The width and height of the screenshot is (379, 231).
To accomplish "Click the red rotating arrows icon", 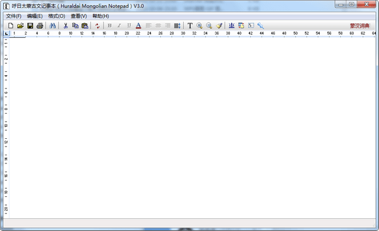I will click(97, 26).
